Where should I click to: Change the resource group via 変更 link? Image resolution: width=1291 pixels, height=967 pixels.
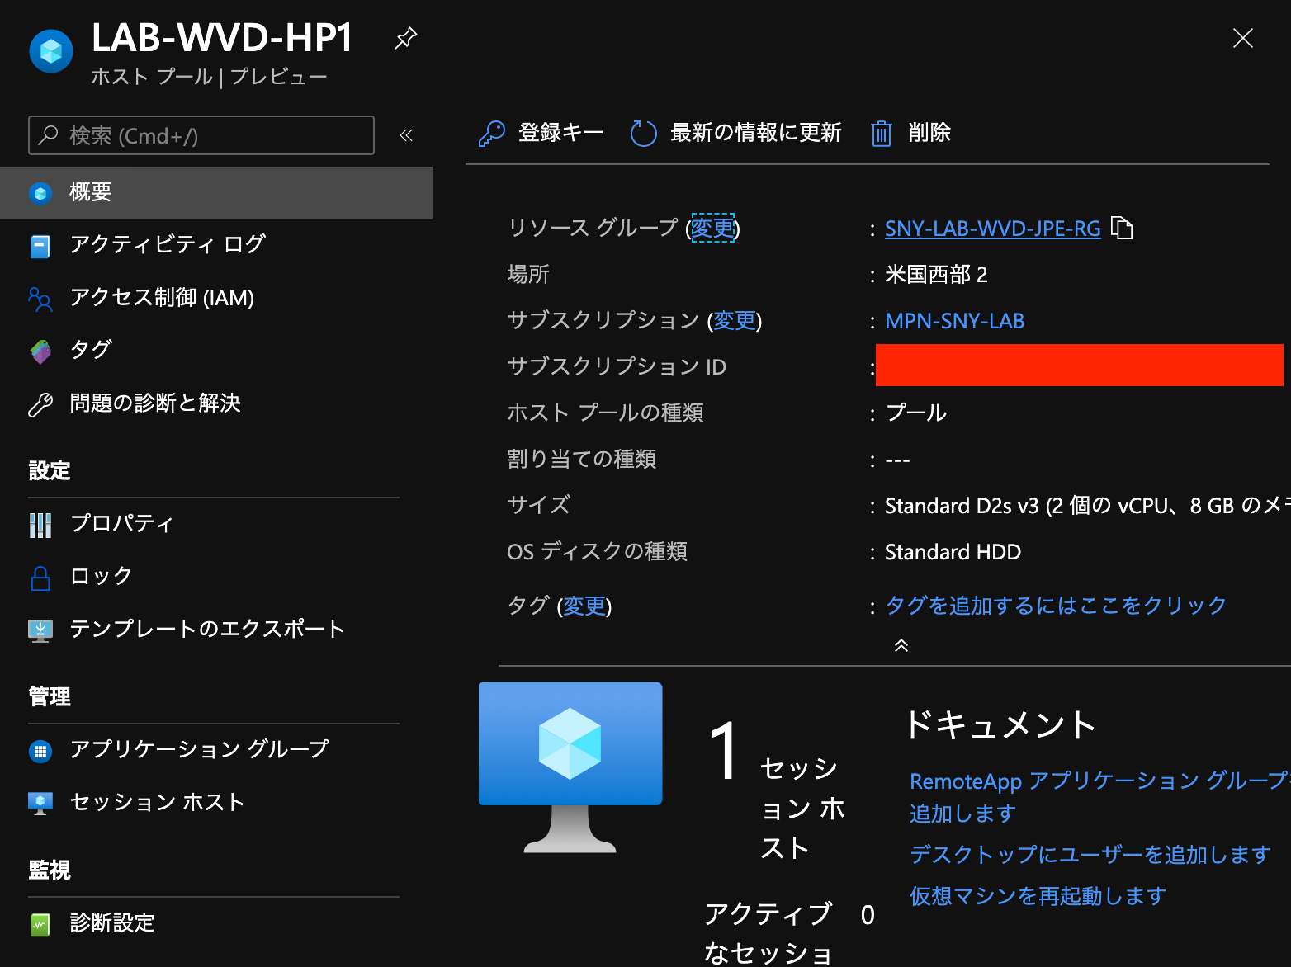pos(714,229)
